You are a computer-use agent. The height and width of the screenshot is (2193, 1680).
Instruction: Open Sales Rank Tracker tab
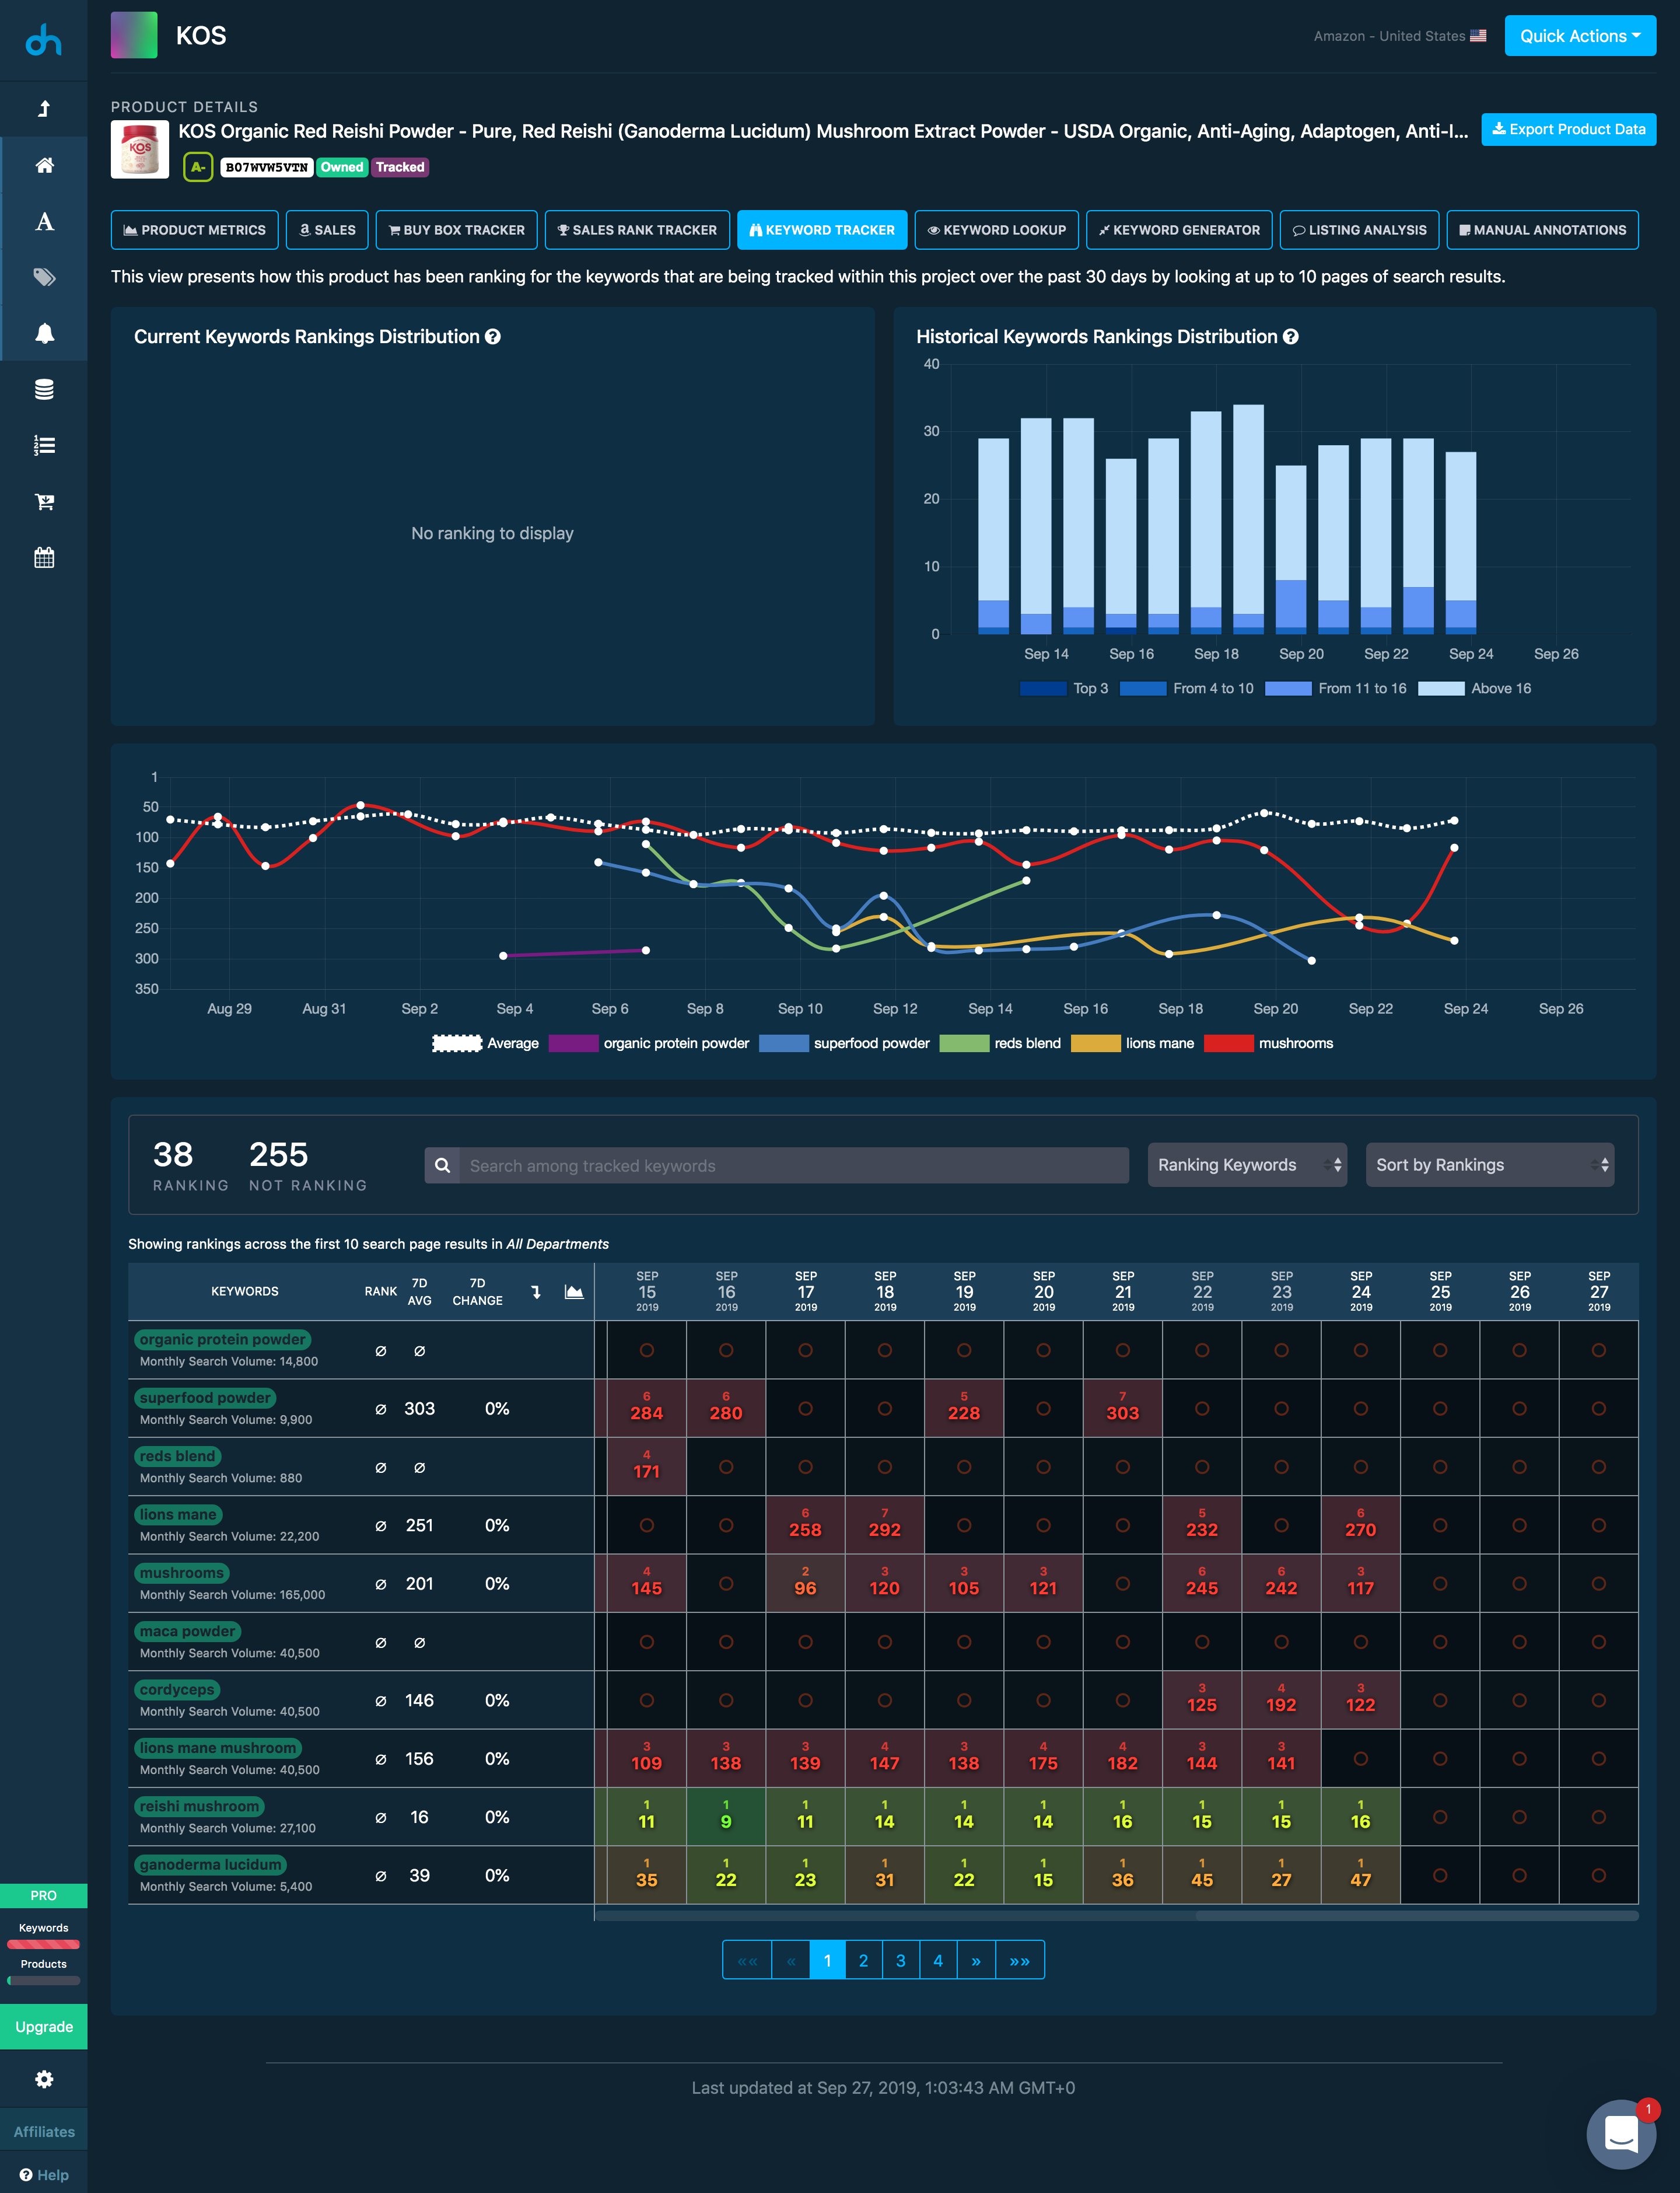pyautogui.click(x=637, y=230)
